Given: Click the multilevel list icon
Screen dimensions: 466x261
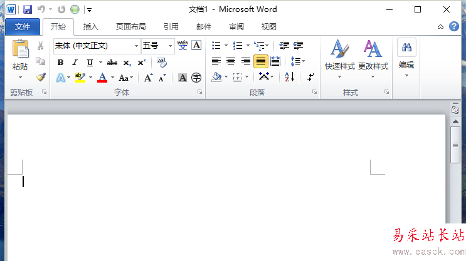Looking at the screenshot, I should coord(259,46).
